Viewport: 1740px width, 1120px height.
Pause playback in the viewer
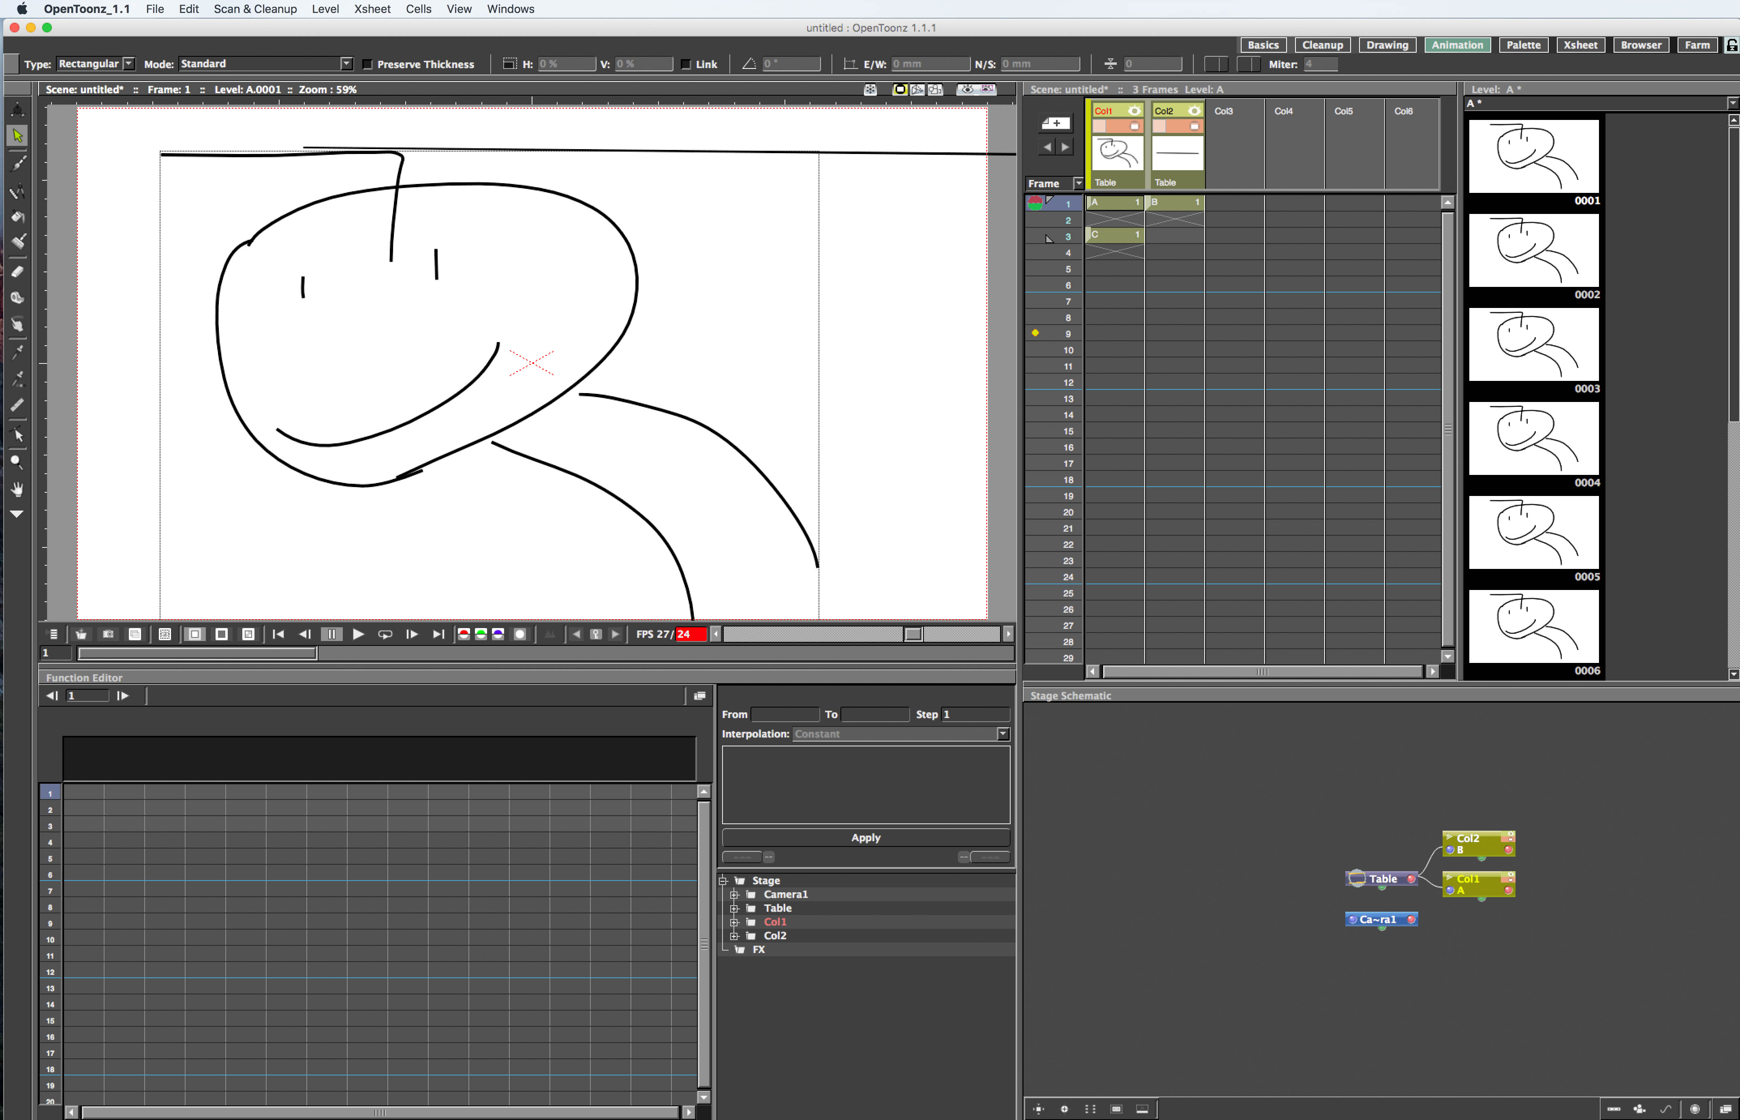[x=331, y=633]
